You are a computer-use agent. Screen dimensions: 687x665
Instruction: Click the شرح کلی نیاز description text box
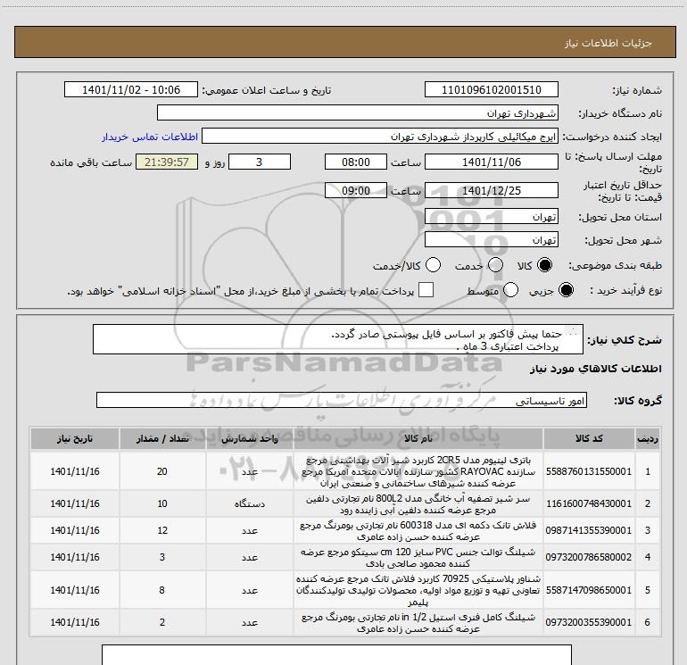tap(338, 340)
